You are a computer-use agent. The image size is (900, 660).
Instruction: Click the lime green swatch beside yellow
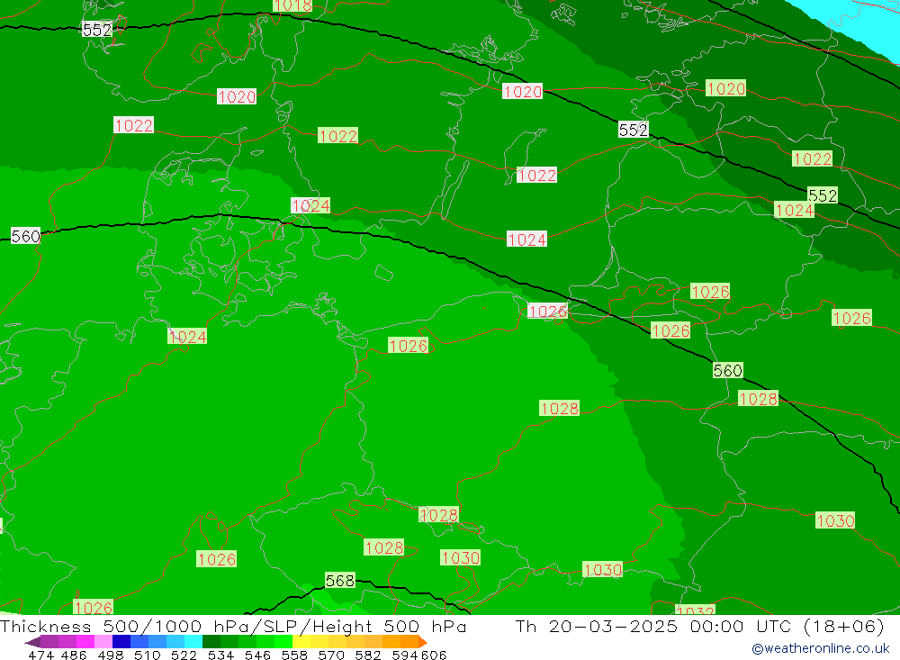pos(283,642)
